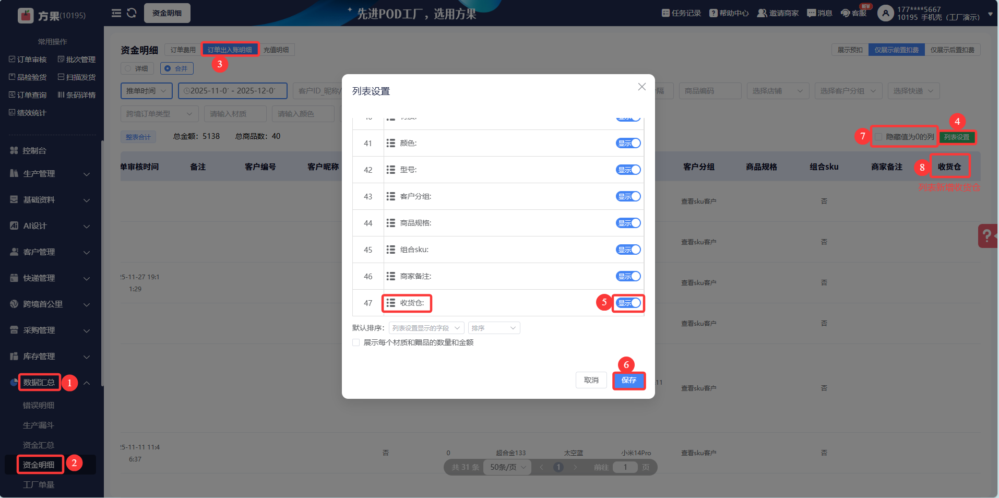Open the 任务记录 task records icon
The height and width of the screenshot is (498, 999).
point(665,13)
